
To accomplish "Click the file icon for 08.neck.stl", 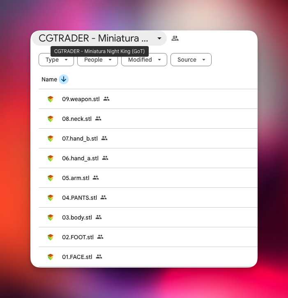I will click(51, 119).
